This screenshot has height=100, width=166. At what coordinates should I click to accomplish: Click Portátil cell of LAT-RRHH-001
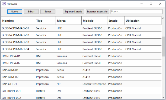40,91
